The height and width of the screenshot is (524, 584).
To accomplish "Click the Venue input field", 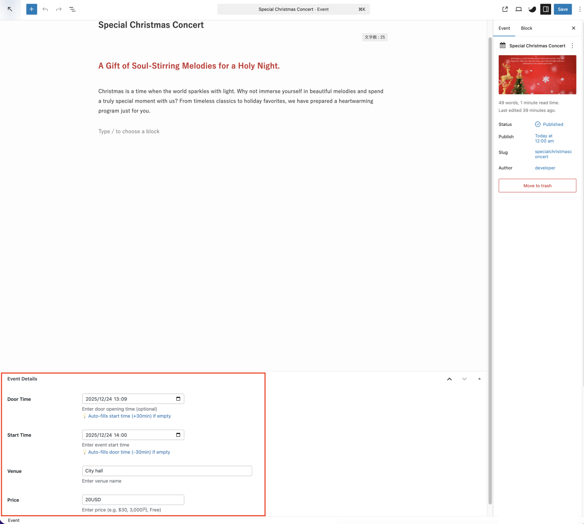I will click(x=167, y=471).
